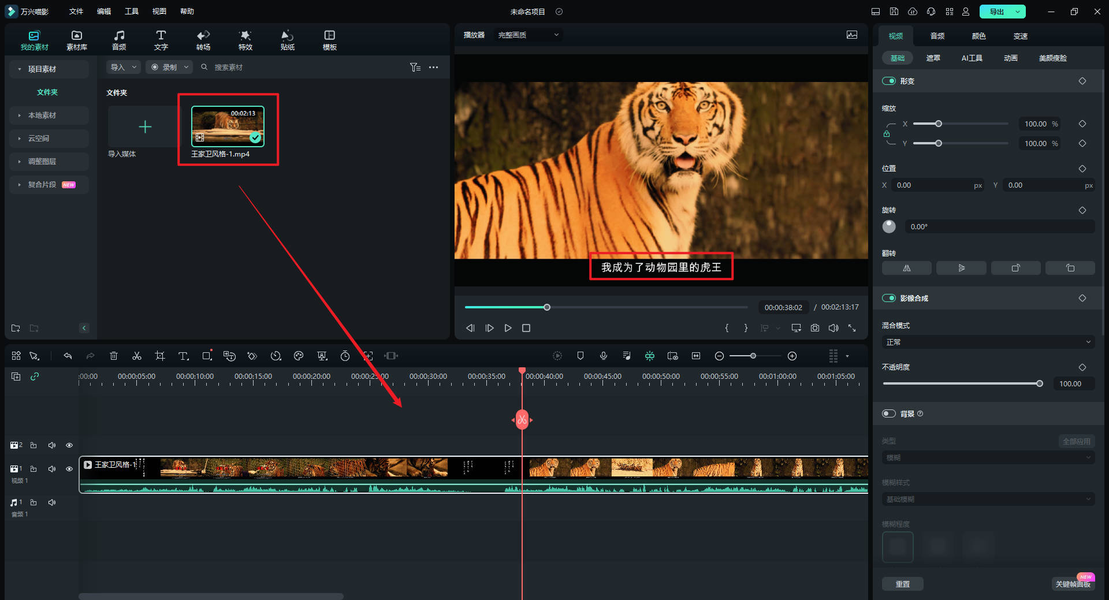
Task: Click the undo arrow icon
Action: (x=68, y=356)
